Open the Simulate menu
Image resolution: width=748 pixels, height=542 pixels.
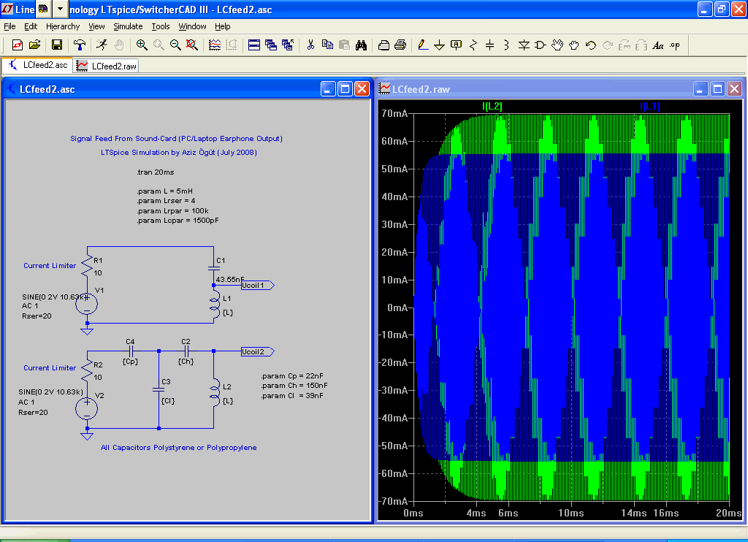coord(128,26)
